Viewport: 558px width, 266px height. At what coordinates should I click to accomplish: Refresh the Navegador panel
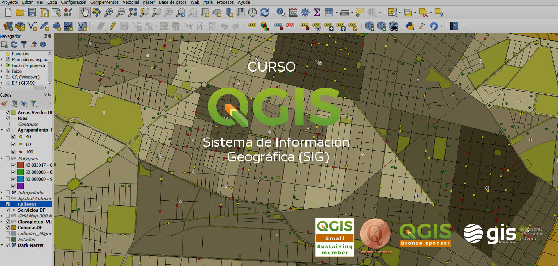14,44
